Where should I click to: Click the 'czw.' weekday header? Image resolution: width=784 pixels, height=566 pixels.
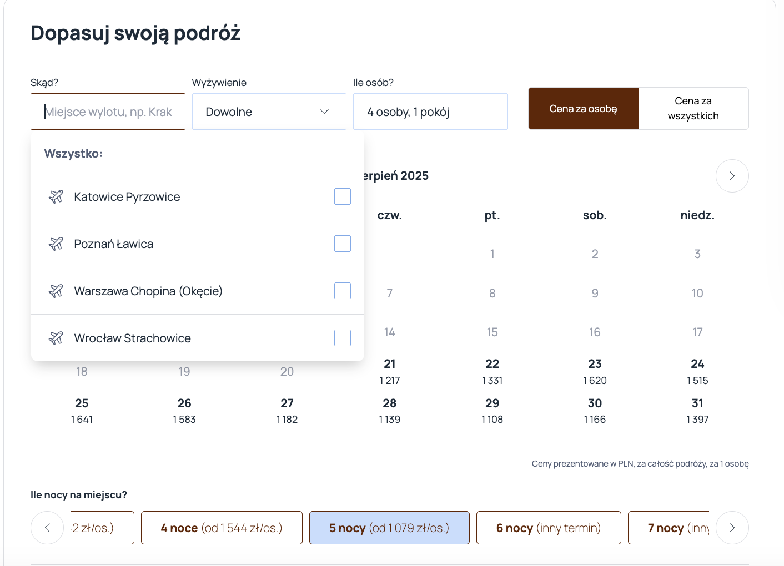390,215
